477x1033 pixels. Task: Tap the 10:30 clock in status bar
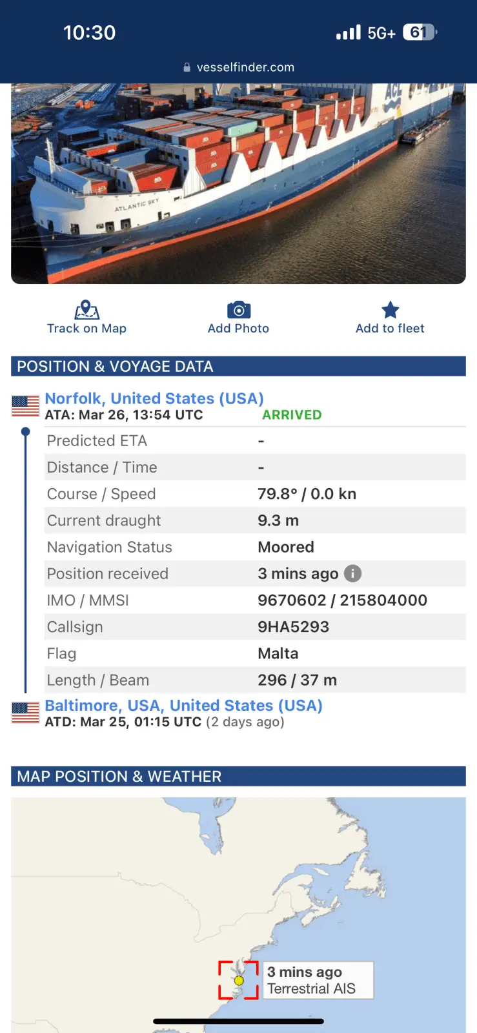(x=89, y=32)
